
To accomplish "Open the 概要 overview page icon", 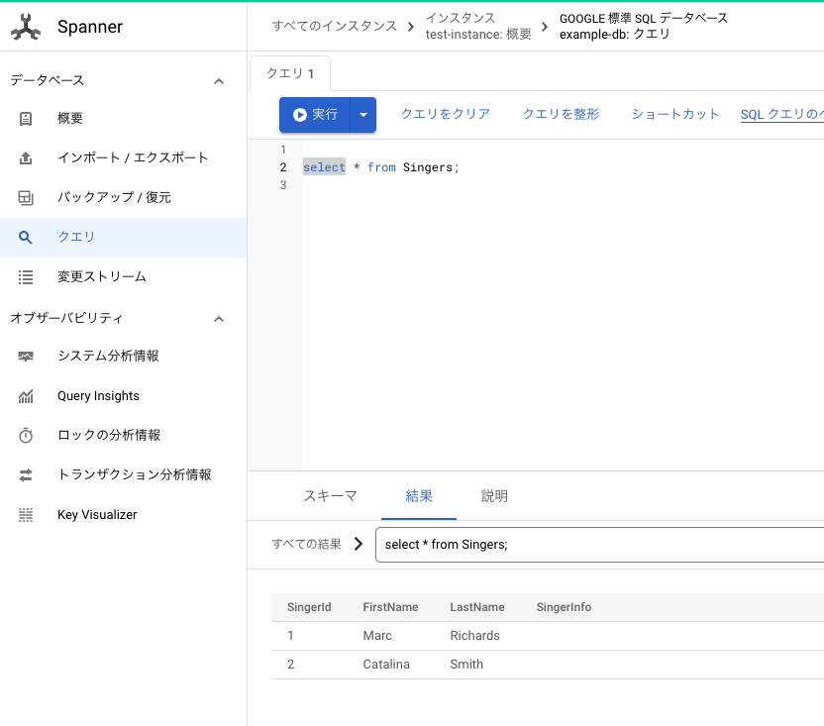I will [25, 118].
